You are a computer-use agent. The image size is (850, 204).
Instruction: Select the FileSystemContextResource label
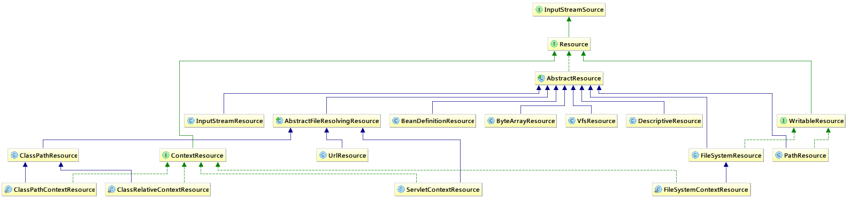[706, 190]
